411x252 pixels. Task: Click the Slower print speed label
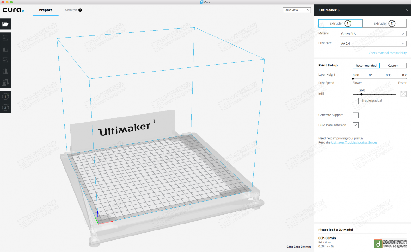357,83
